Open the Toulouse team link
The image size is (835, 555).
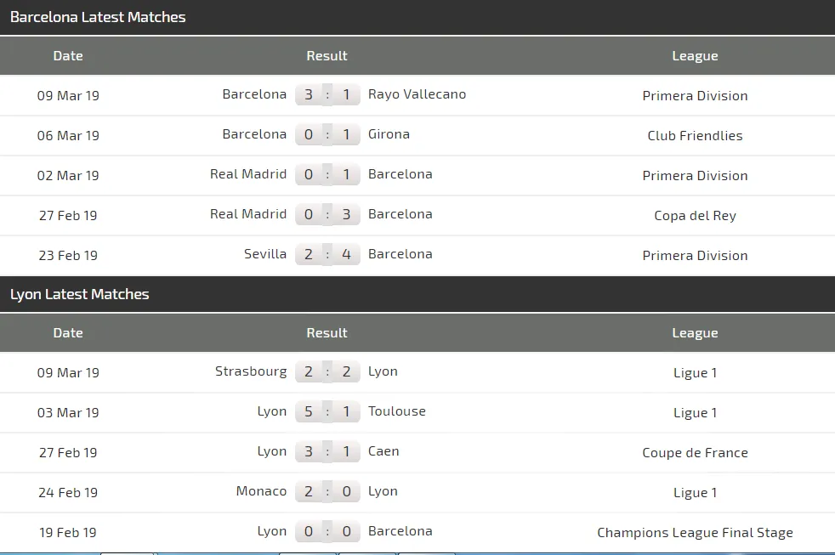tap(396, 411)
